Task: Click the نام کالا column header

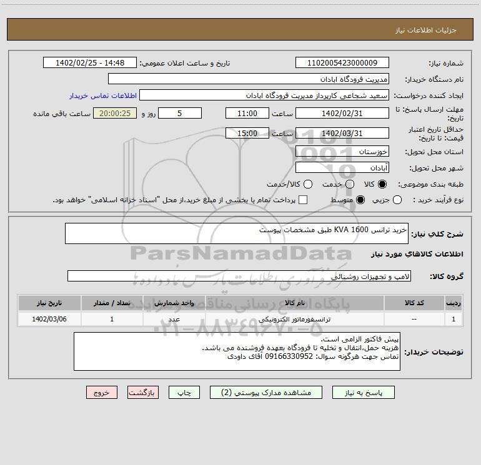Action: (294, 303)
